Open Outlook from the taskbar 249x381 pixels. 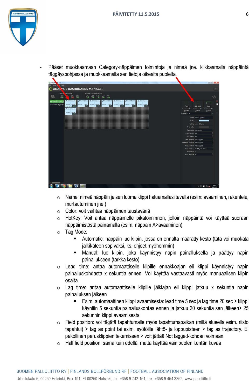pyautogui.click(x=58, y=186)
